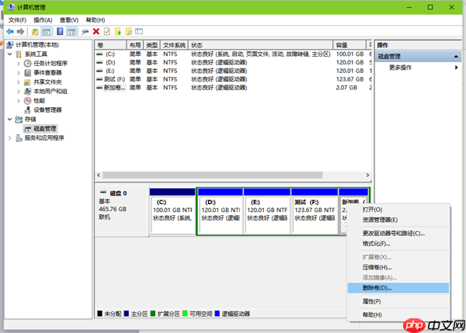Screen dimensions: 466x333
Task: Open the 操作(A) menu
Action: tap(43, 20)
